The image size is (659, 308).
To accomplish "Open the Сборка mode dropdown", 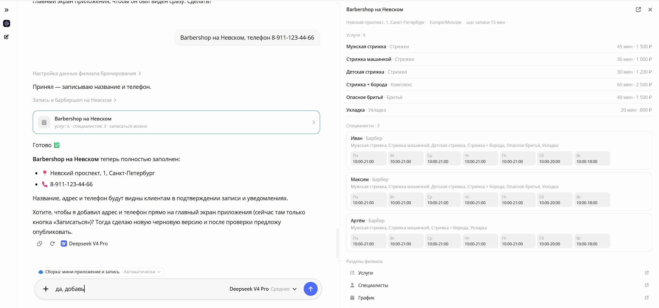I will (99, 272).
